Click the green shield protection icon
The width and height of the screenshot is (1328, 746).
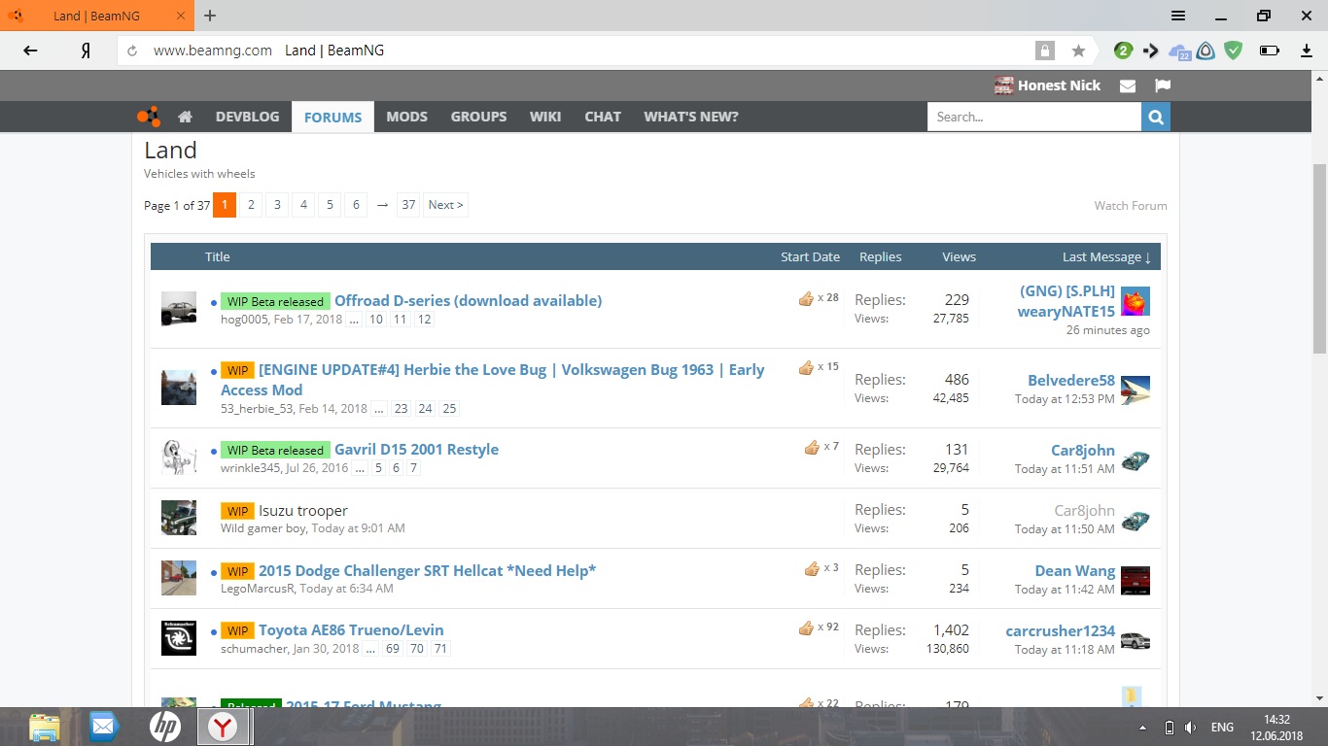pyautogui.click(x=1234, y=51)
